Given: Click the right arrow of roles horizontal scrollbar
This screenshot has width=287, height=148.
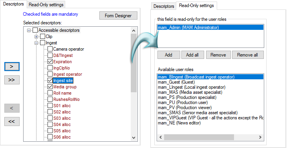Looking at the screenshot, I should coord(260,137).
